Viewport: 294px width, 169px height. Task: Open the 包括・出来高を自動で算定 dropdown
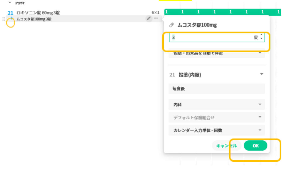(x=217, y=53)
